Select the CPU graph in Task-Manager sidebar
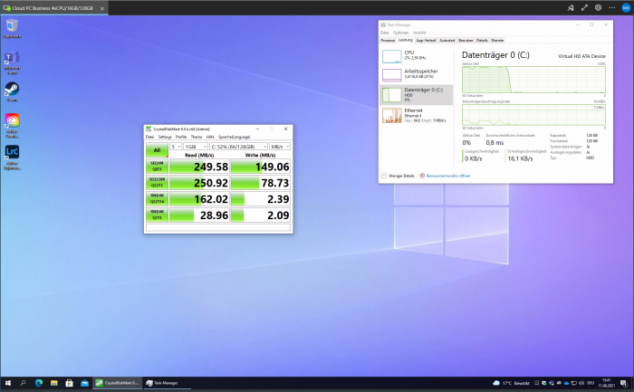The height and width of the screenshot is (392, 634). click(392, 56)
